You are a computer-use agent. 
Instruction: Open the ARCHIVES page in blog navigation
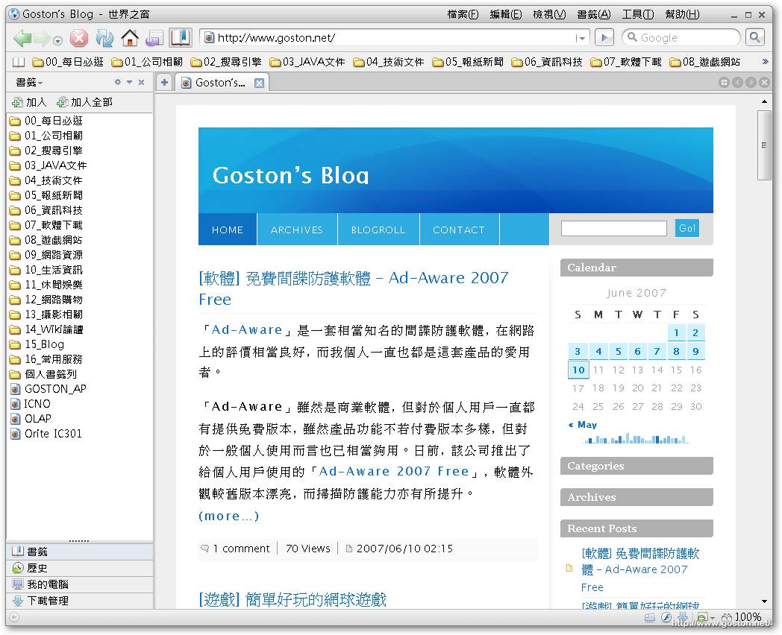click(x=297, y=230)
